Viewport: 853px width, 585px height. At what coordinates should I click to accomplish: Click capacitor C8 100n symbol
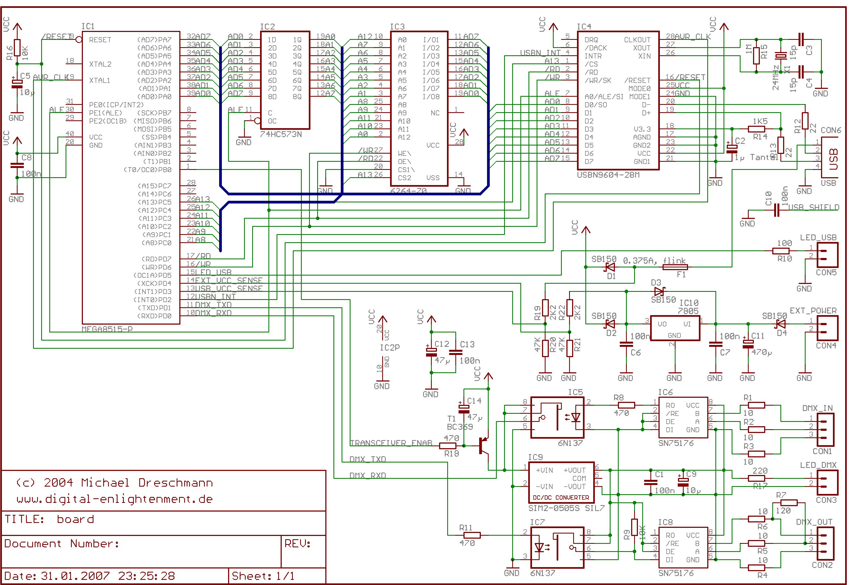(17, 165)
